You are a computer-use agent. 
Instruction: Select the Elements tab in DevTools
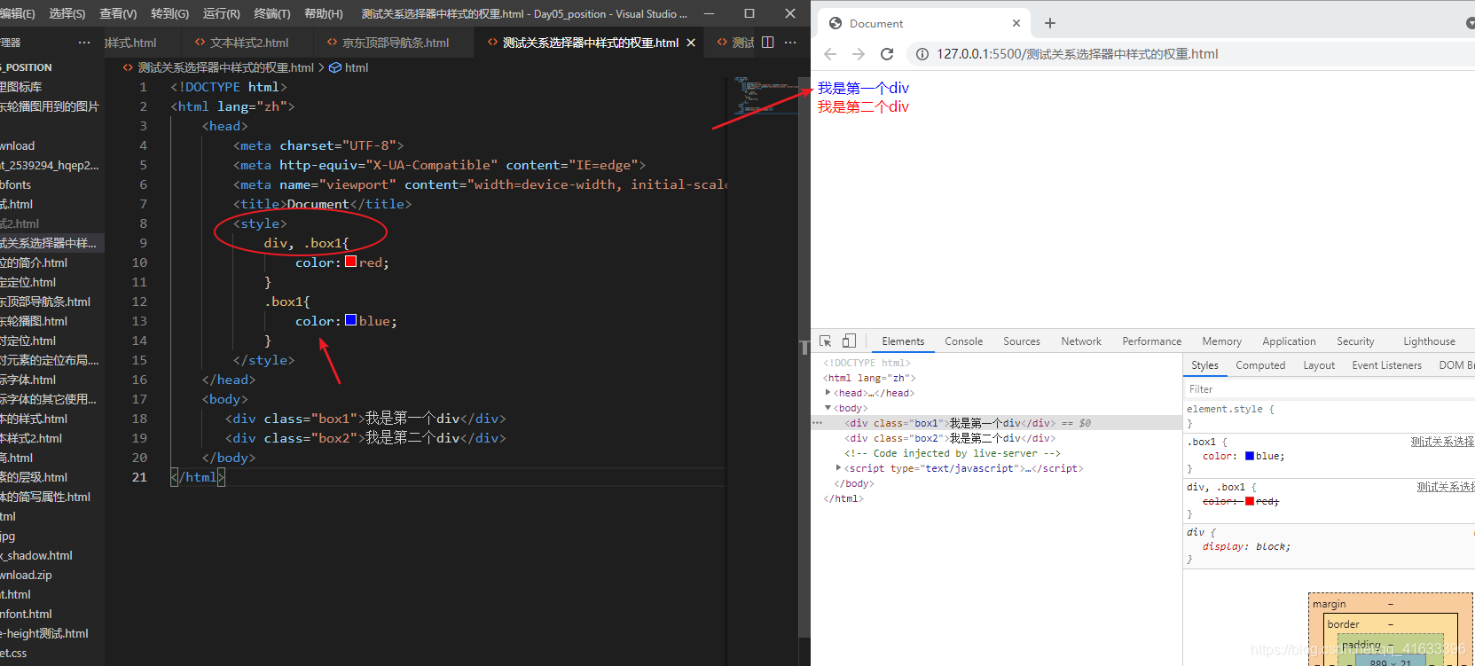tap(903, 341)
